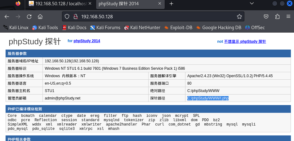This screenshot has width=294, height=141.
Task: Click the highlighted C:/phpStudy/WWW/l.php path
Action: click(x=208, y=98)
